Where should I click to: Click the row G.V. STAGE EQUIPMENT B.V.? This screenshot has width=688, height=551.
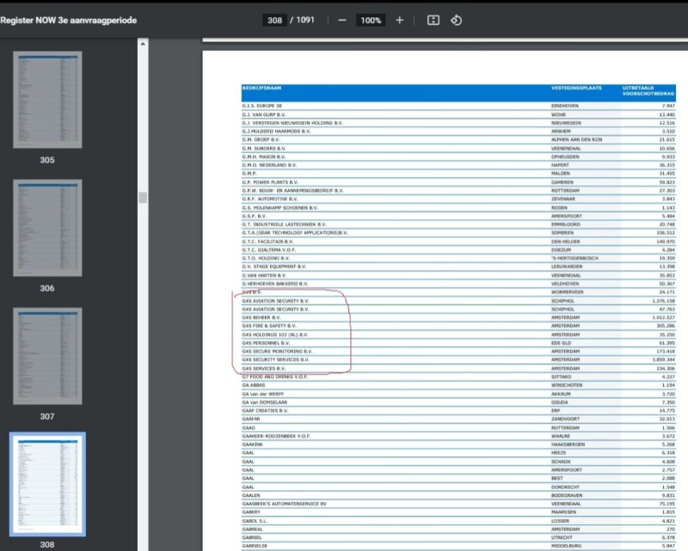tap(458, 266)
